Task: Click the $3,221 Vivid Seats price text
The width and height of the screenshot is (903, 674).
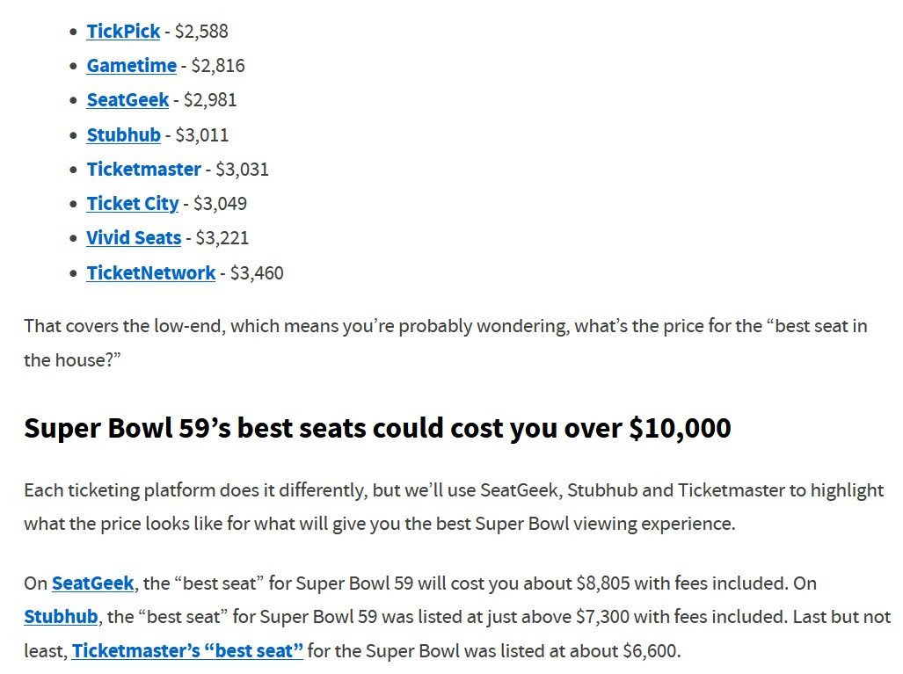Action: (222, 238)
